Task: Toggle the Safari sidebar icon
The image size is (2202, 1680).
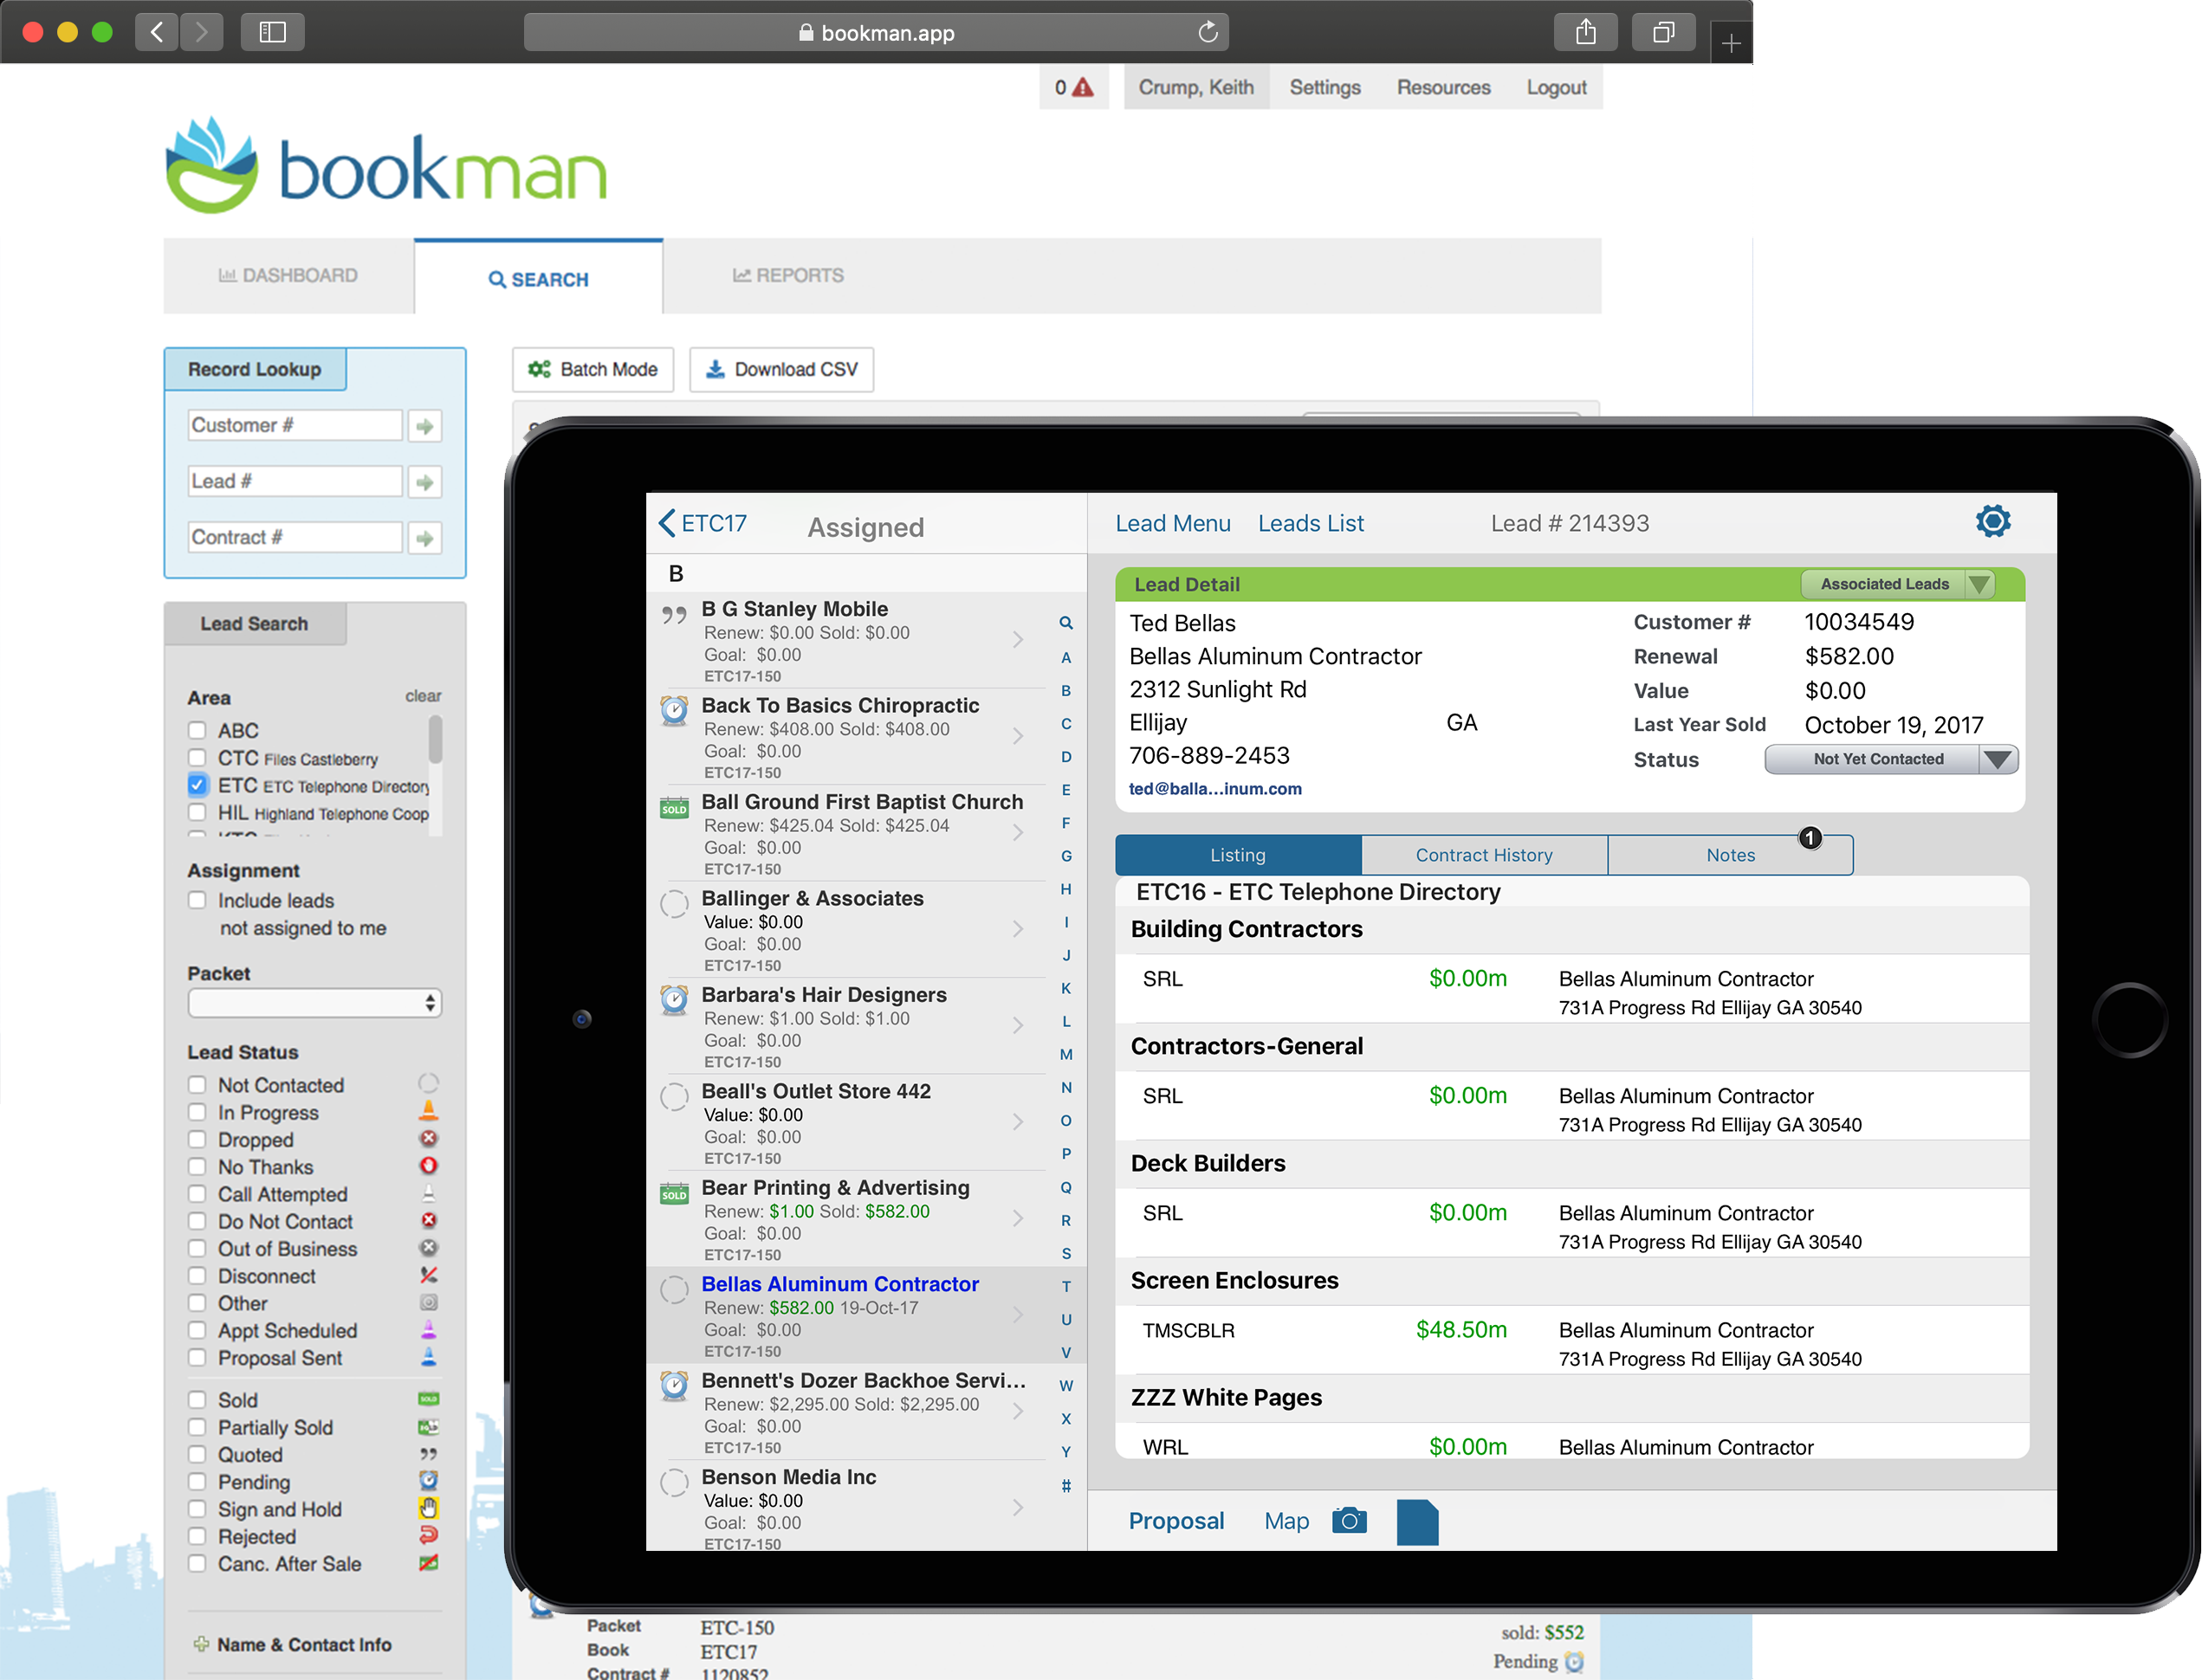Action: click(x=272, y=32)
